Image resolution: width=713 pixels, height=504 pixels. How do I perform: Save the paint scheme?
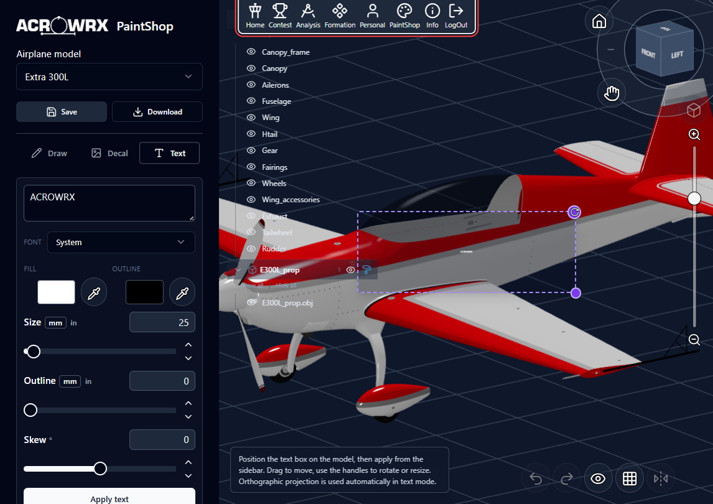(x=62, y=111)
